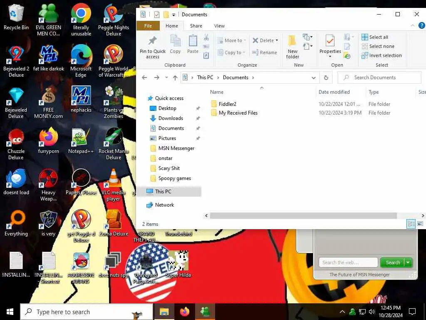Click The Future of MSN Messenger link

click(x=359, y=275)
